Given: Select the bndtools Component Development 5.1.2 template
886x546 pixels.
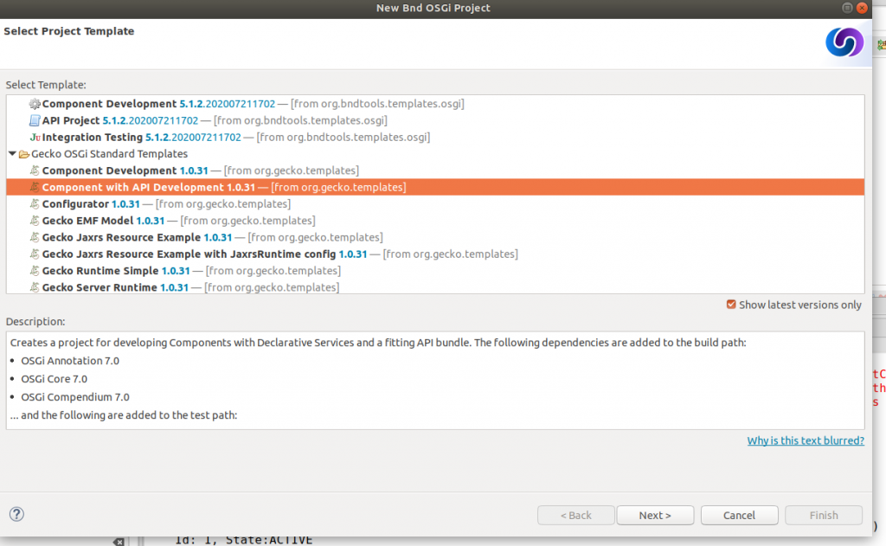Looking at the screenshot, I should tap(435, 104).
